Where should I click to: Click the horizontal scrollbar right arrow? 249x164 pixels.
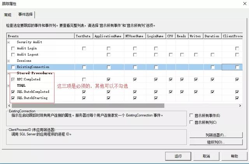(240, 105)
